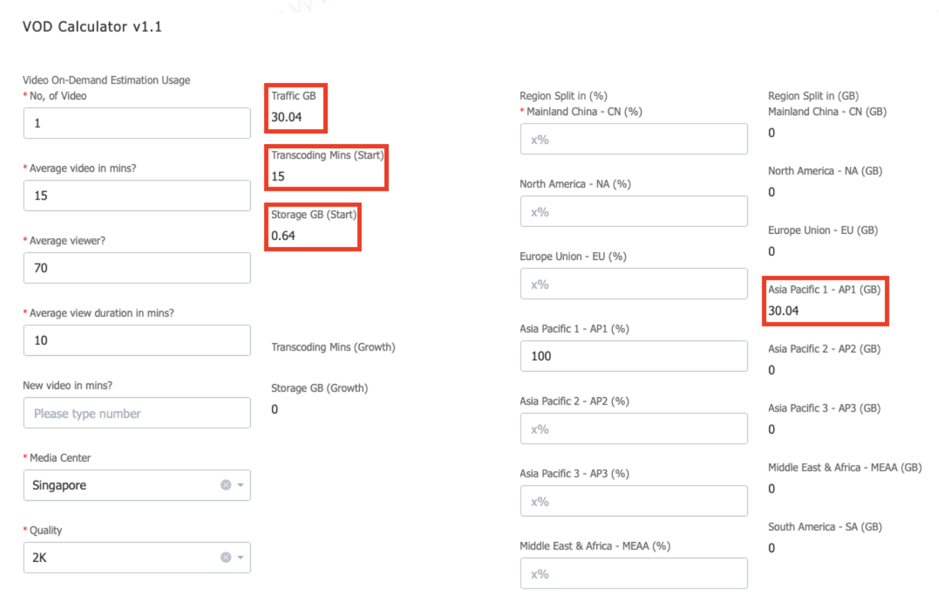Focus the Europe Union EU percent field
939x605 pixels.
[x=634, y=284]
